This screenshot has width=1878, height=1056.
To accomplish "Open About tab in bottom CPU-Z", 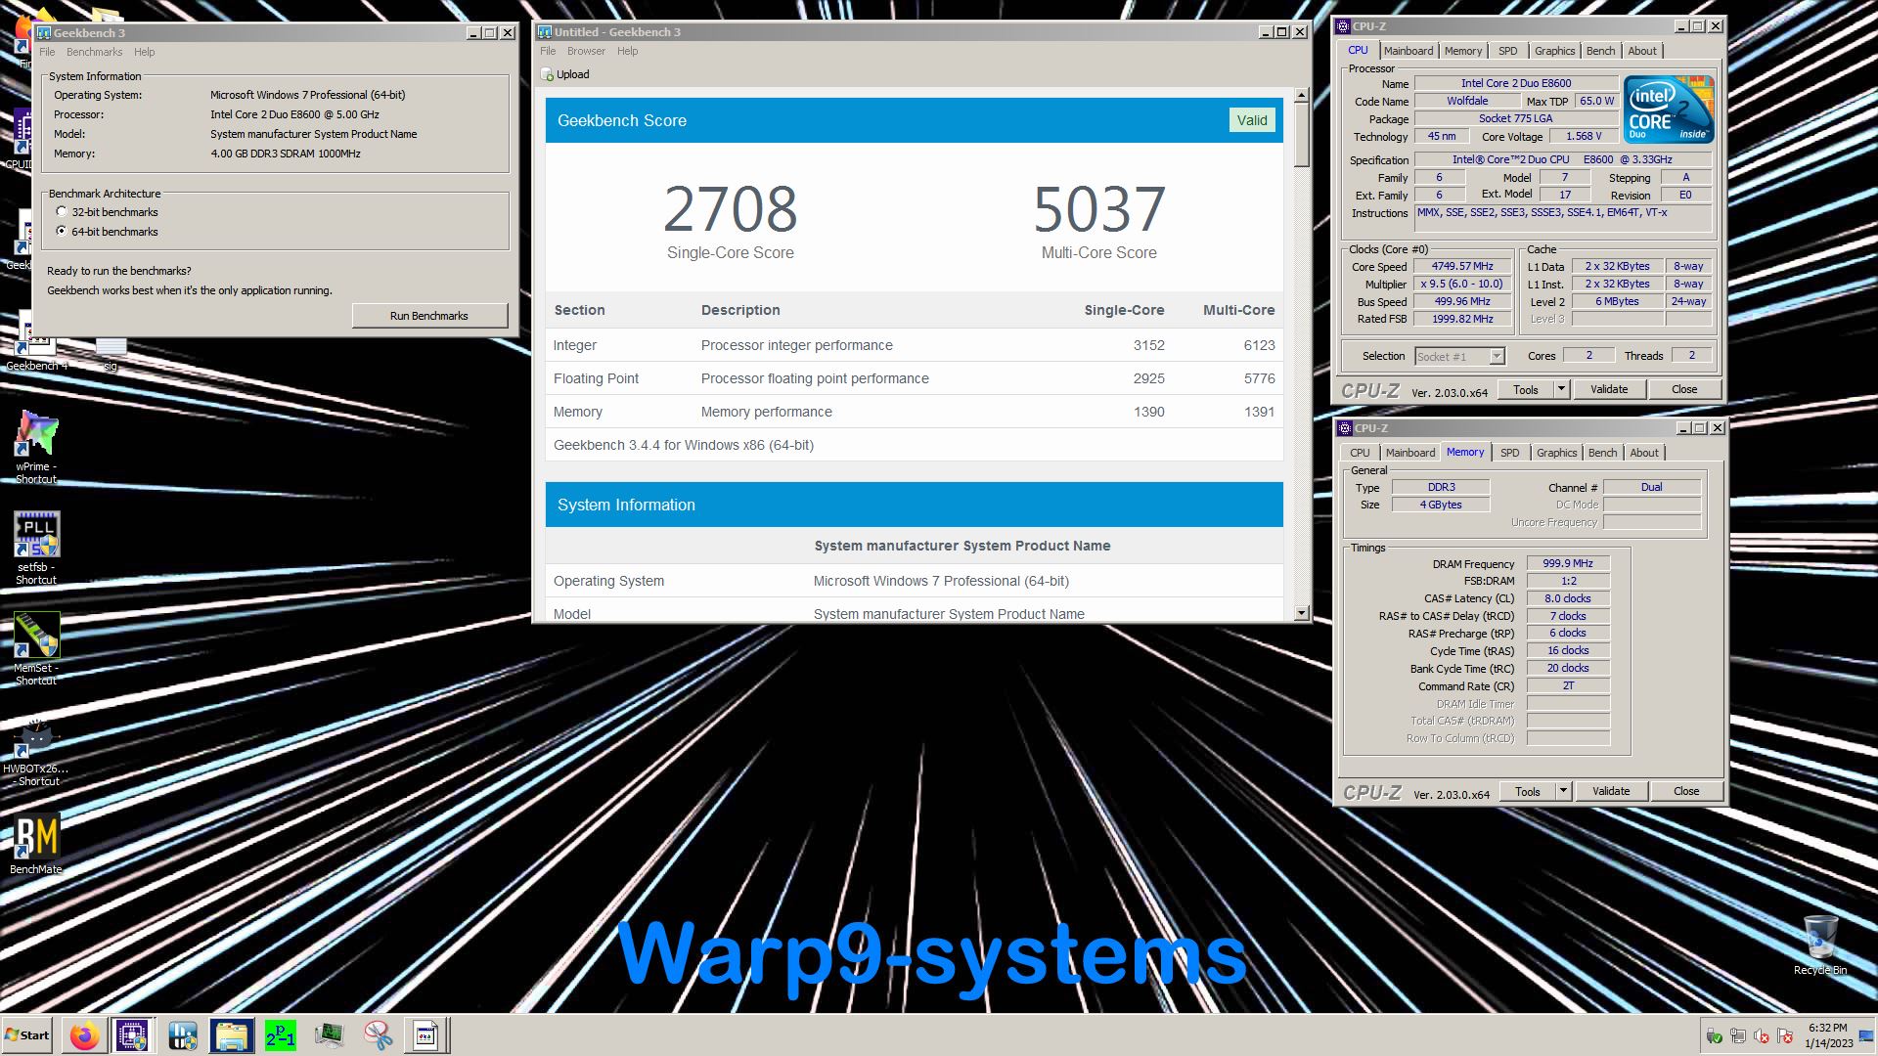I will (1644, 453).
